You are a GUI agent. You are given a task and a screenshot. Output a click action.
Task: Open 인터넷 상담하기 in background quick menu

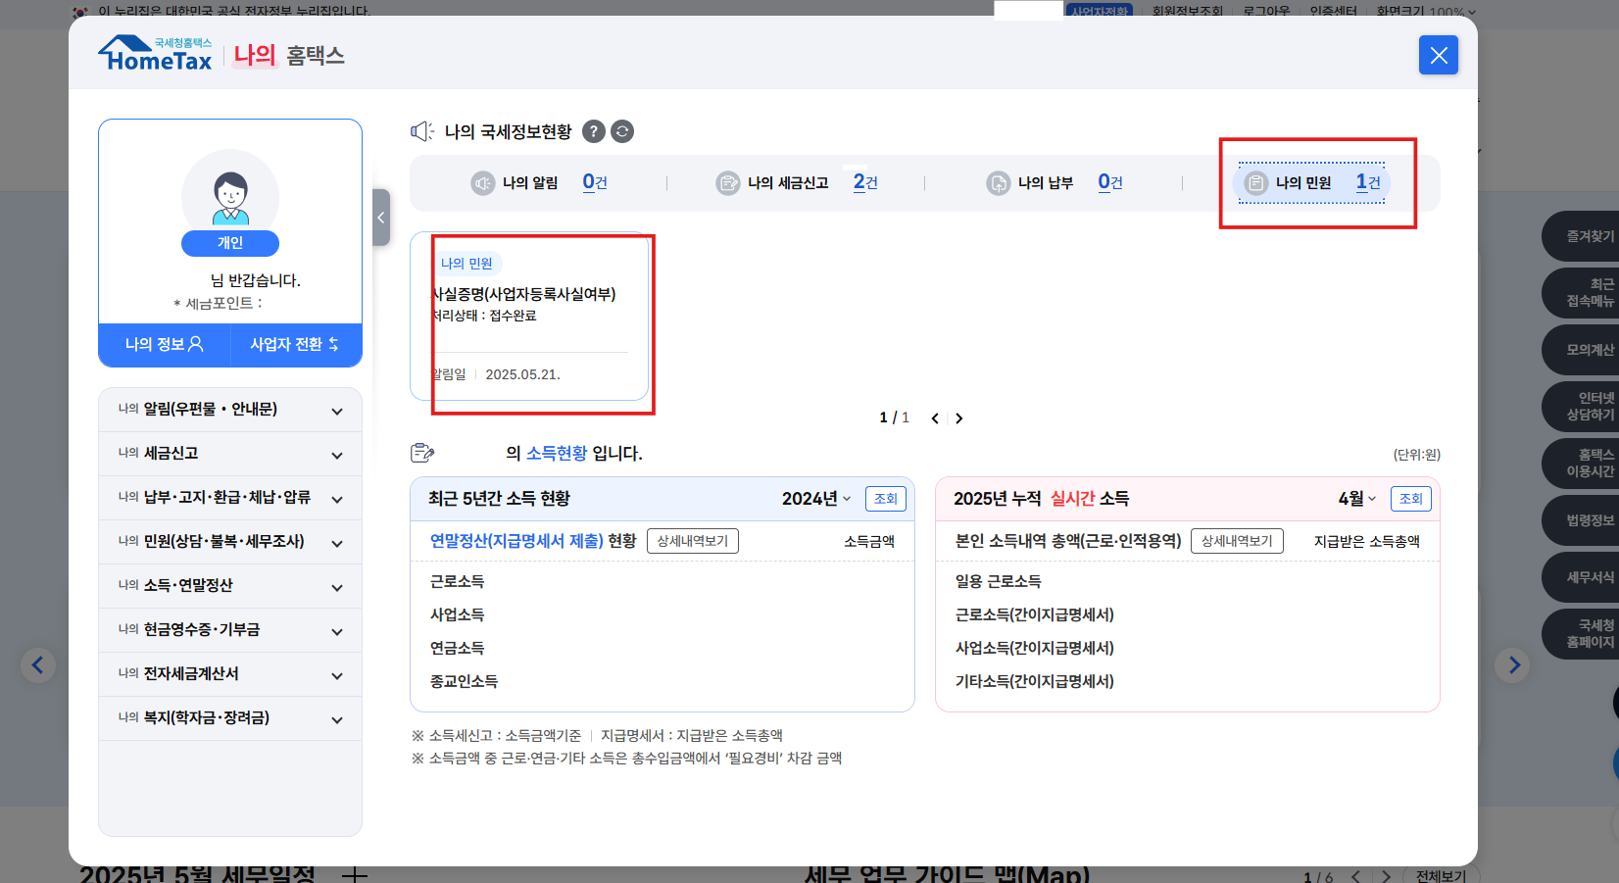1581,407
